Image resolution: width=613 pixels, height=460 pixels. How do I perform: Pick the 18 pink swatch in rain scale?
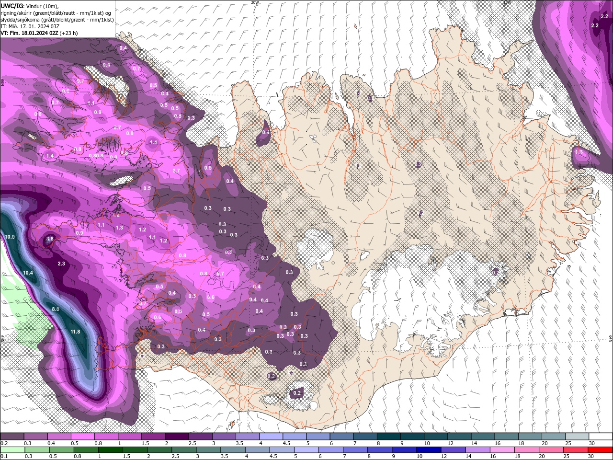pyautogui.click(x=527, y=450)
